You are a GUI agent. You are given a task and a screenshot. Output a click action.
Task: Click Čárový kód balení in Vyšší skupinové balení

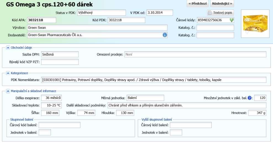191,125
